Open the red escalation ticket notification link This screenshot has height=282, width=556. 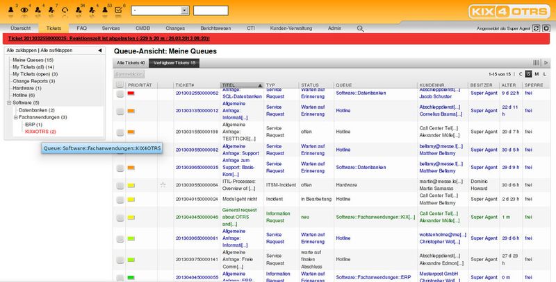(x=109, y=39)
